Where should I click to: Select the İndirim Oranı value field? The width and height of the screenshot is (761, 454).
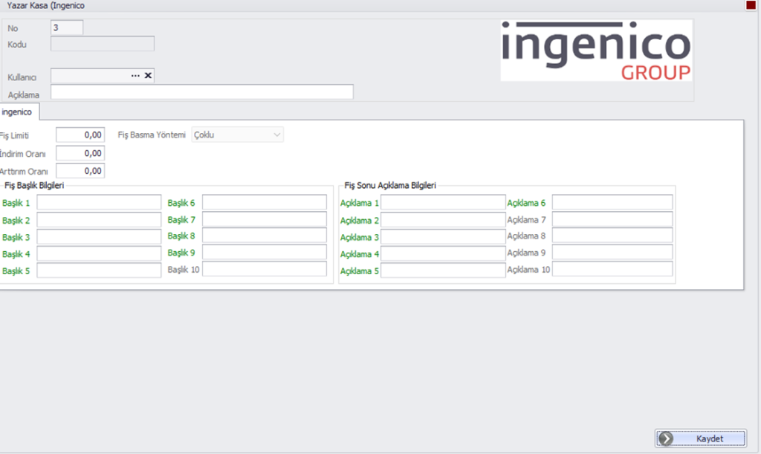click(x=80, y=153)
